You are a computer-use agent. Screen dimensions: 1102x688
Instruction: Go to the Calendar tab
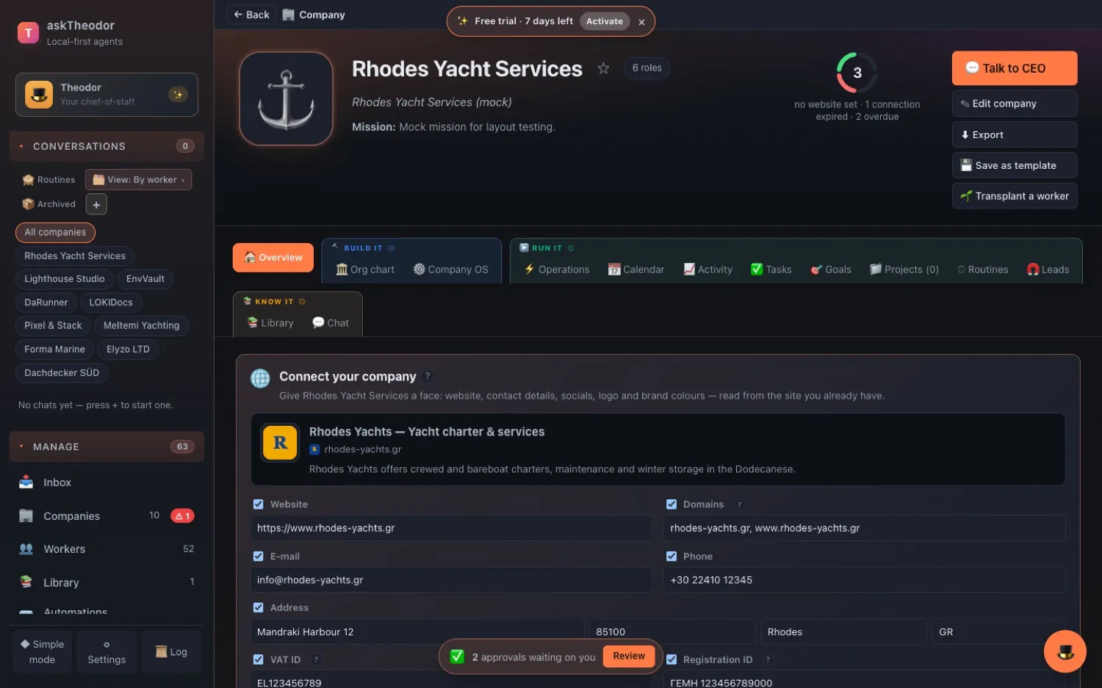[636, 269]
